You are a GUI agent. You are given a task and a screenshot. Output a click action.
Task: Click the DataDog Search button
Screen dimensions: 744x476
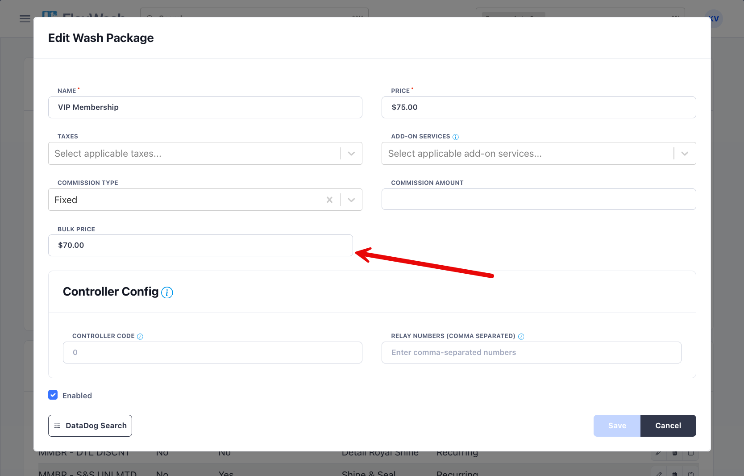[x=90, y=426]
